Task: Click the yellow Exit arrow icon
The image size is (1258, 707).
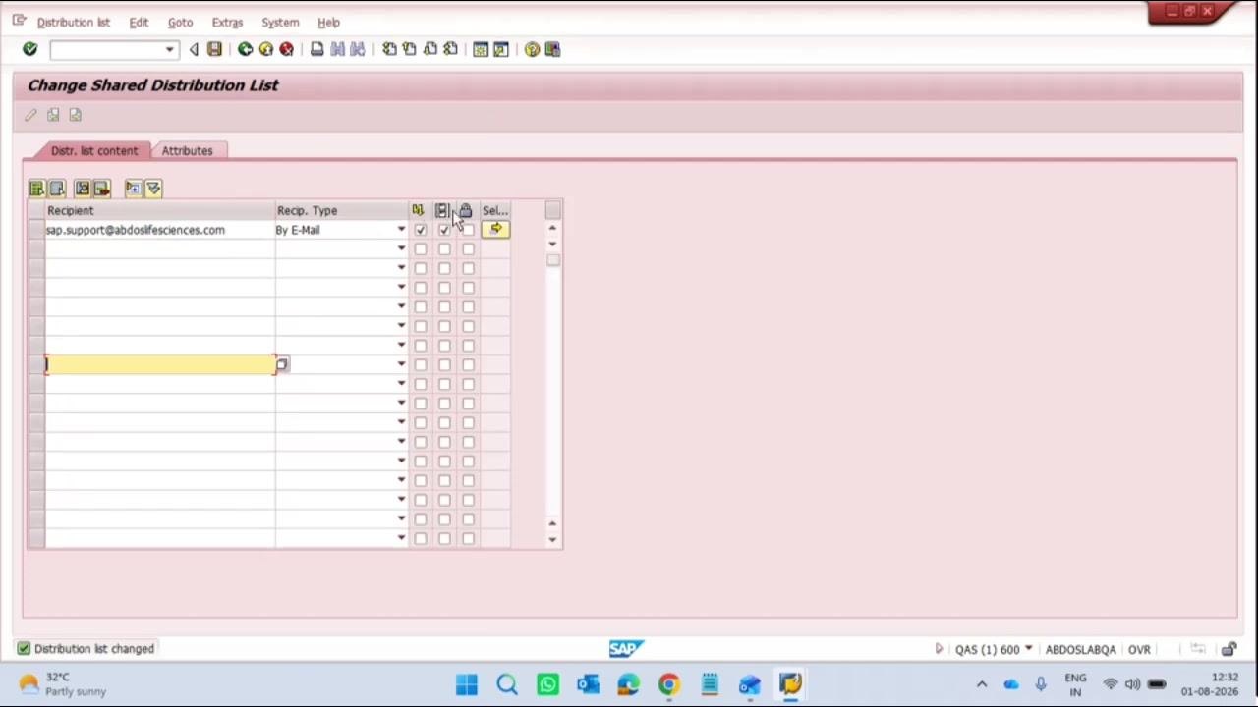Action: coord(265,49)
